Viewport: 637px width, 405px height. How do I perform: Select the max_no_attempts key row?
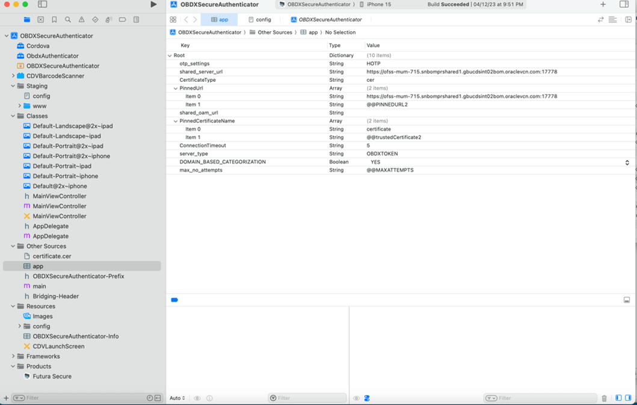pos(201,170)
